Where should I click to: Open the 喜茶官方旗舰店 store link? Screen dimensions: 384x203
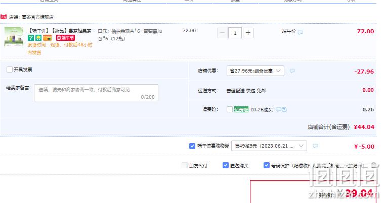37,17
